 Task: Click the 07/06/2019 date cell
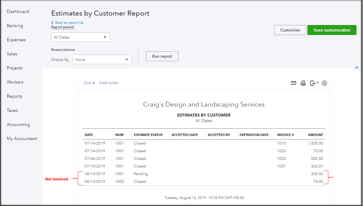coord(95,159)
